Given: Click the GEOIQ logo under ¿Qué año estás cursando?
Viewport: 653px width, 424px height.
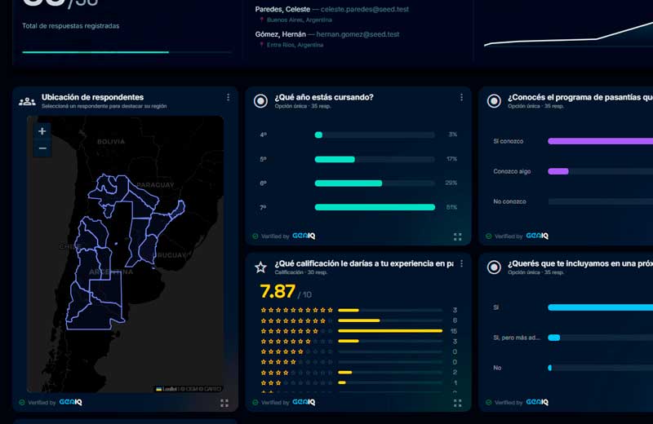Looking at the screenshot, I should [304, 236].
